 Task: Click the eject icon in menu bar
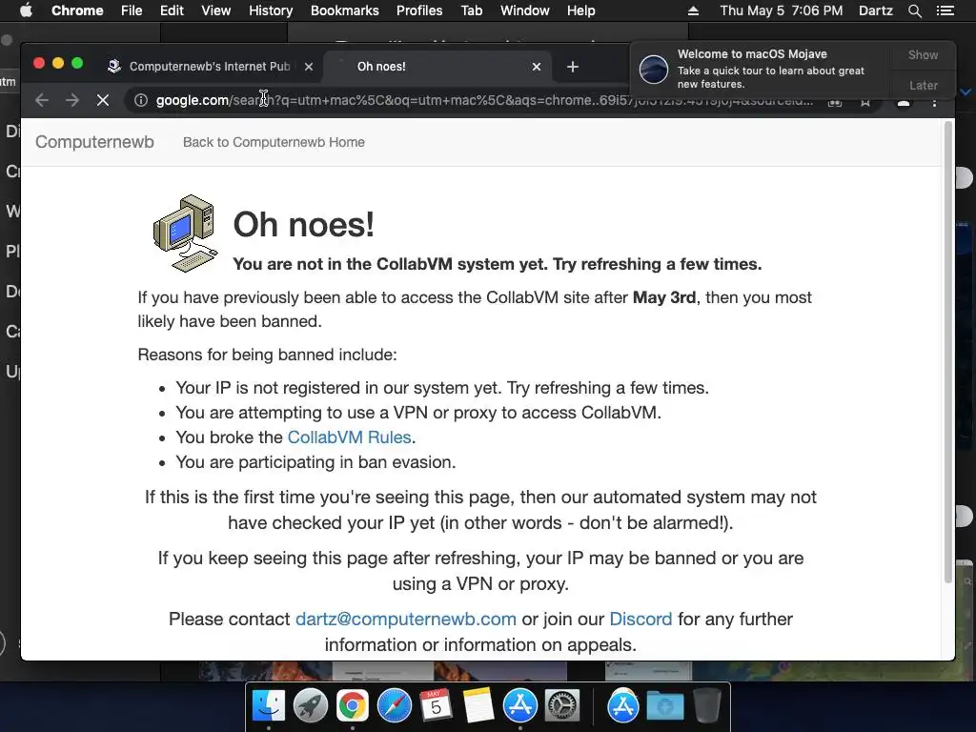coord(694,10)
